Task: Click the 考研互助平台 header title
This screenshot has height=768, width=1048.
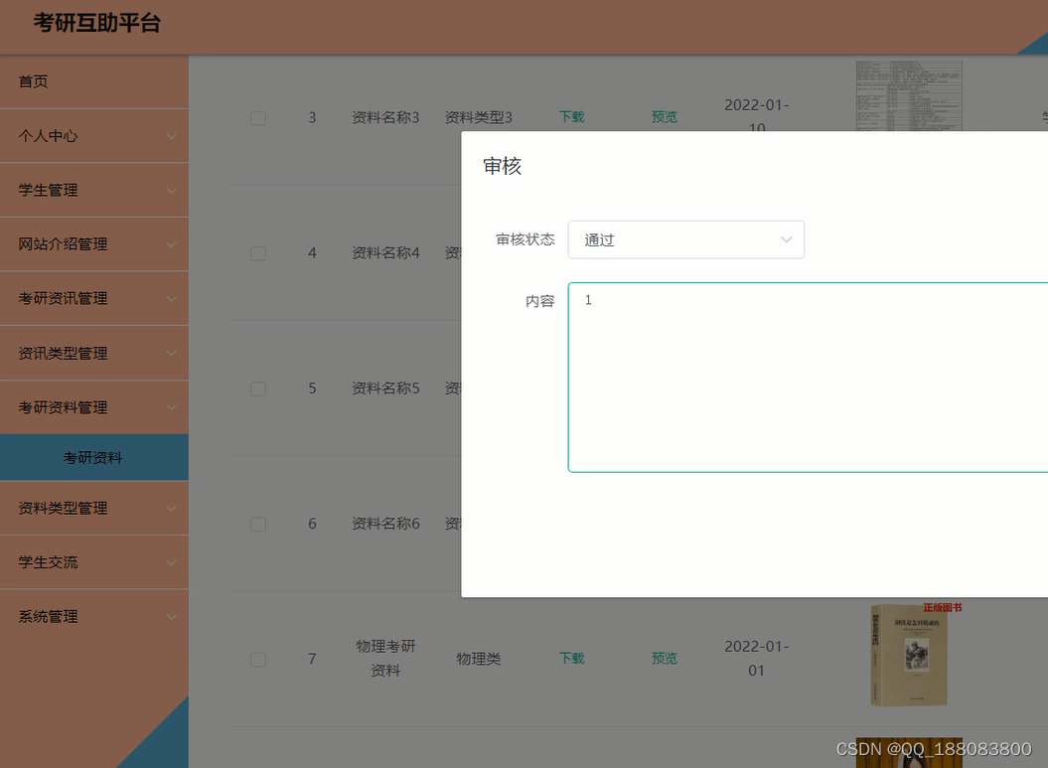Action: (x=92, y=24)
